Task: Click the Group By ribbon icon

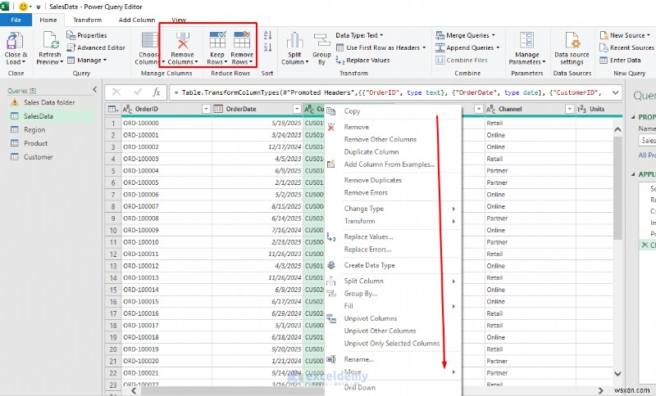Action: pyautogui.click(x=321, y=40)
